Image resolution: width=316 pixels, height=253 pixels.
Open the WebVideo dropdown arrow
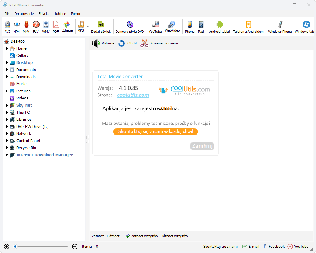pos(177,24)
